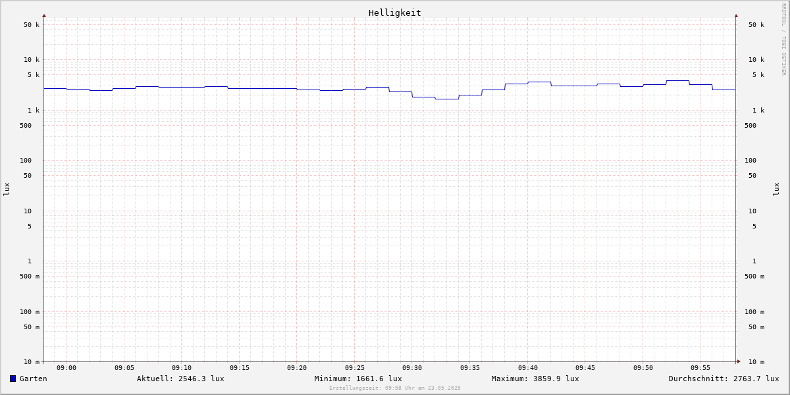Click the 10 k label on left axis
This screenshot has height=395, width=790.
32,60
